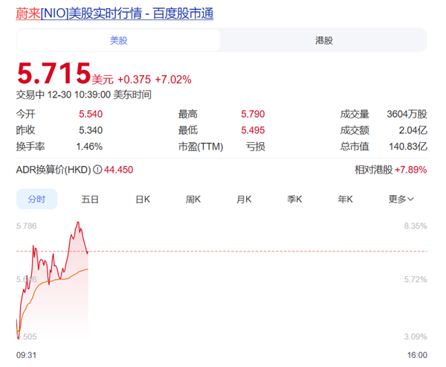Click the info icon beside ADR换算价(HKD)
This screenshot has width=446, height=367.
(97, 170)
